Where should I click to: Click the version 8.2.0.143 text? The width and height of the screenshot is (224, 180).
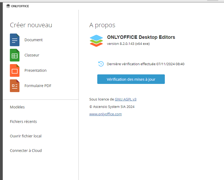click(x=128, y=44)
